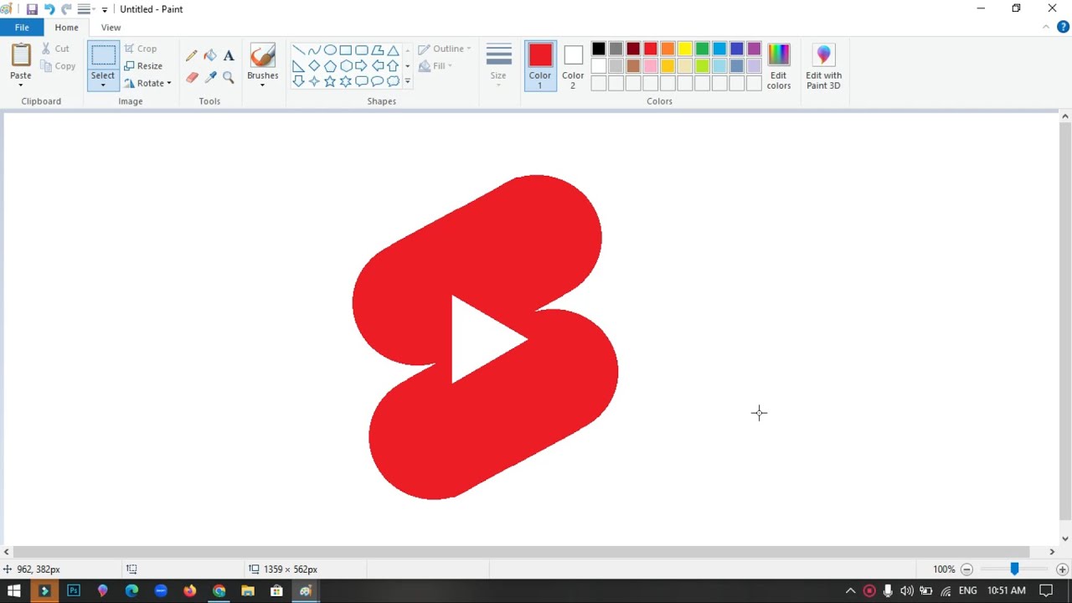The image size is (1072, 603).
Task: Click the zoom slider handle
Action: click(1014, 569)
